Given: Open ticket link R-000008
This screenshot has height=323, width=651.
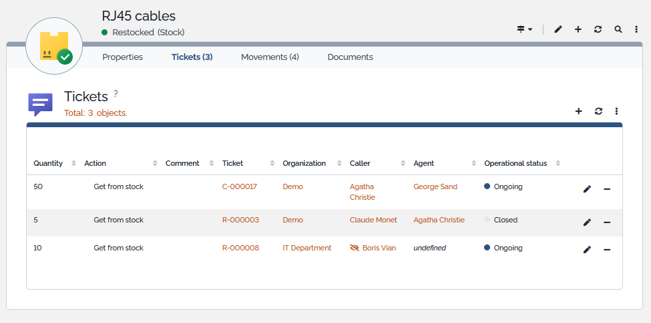Looking at the screenshot, I should point(240,248).
